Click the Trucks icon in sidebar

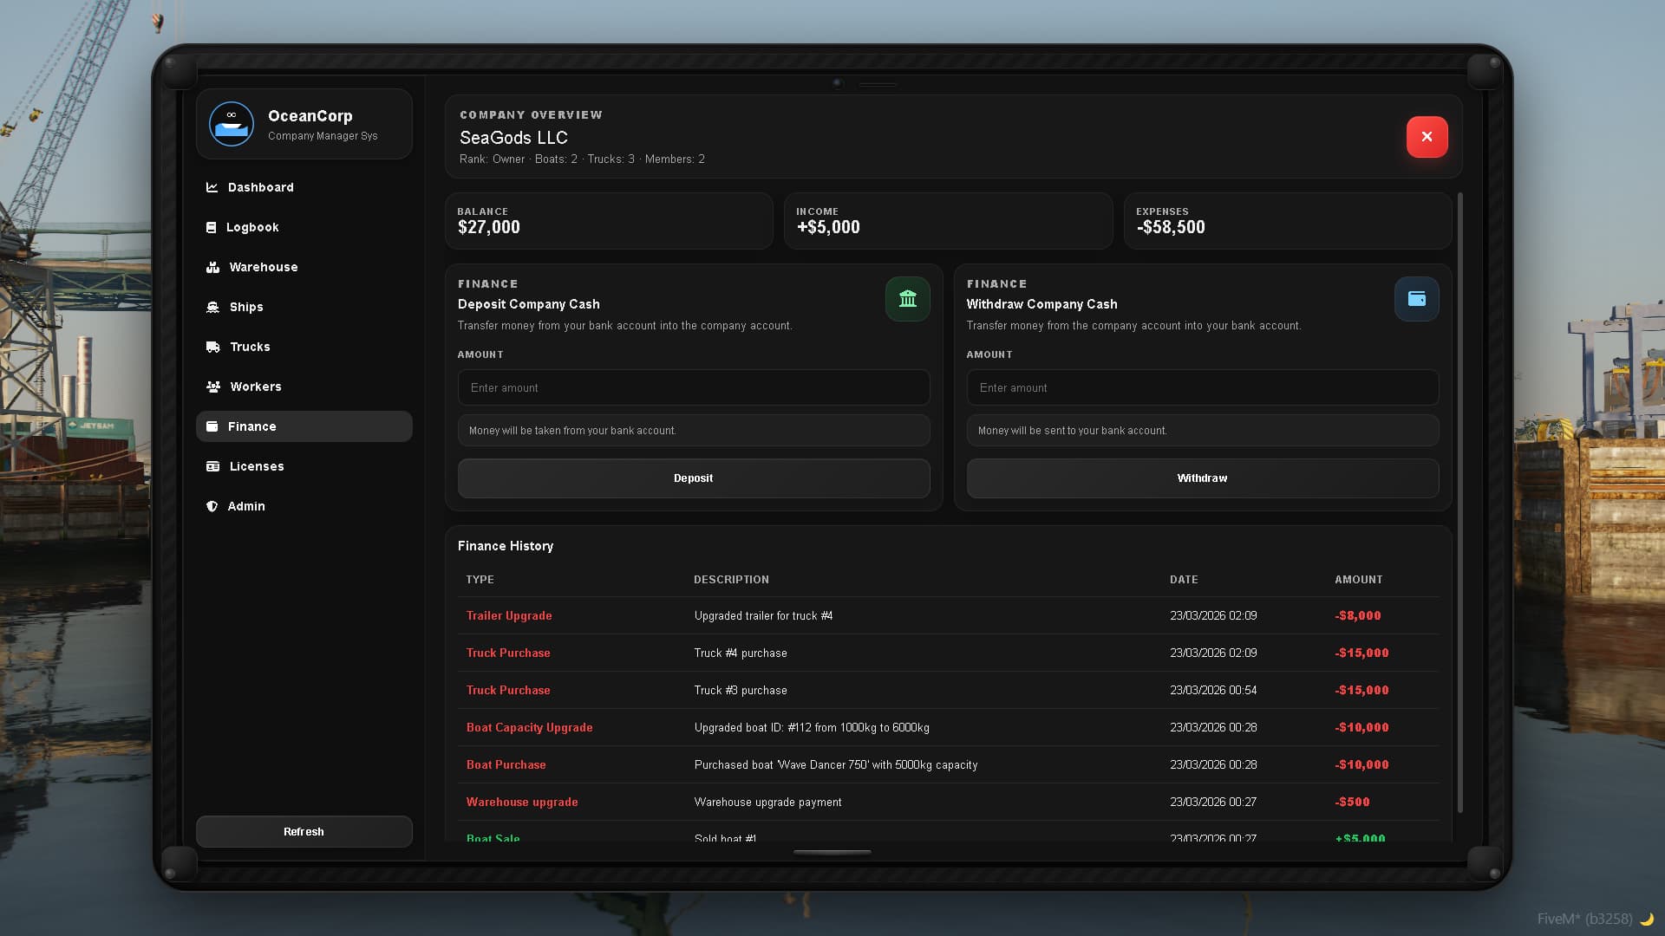pos(212,347)
